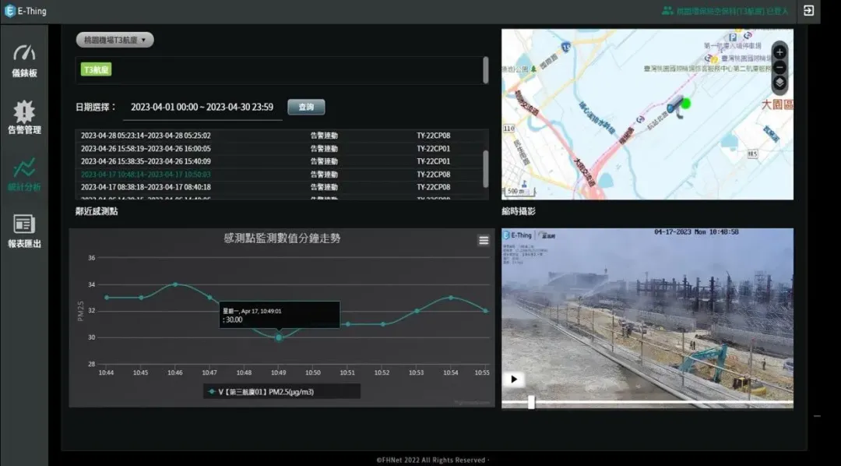
Task: Click the logout icon in top-right corner
Action: pos(808,10)
